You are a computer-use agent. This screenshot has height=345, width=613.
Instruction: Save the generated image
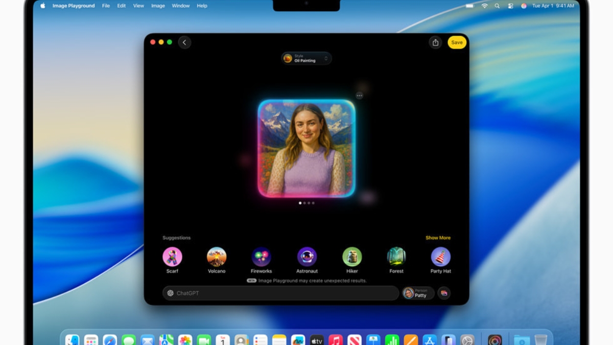(x=457, y=42)
